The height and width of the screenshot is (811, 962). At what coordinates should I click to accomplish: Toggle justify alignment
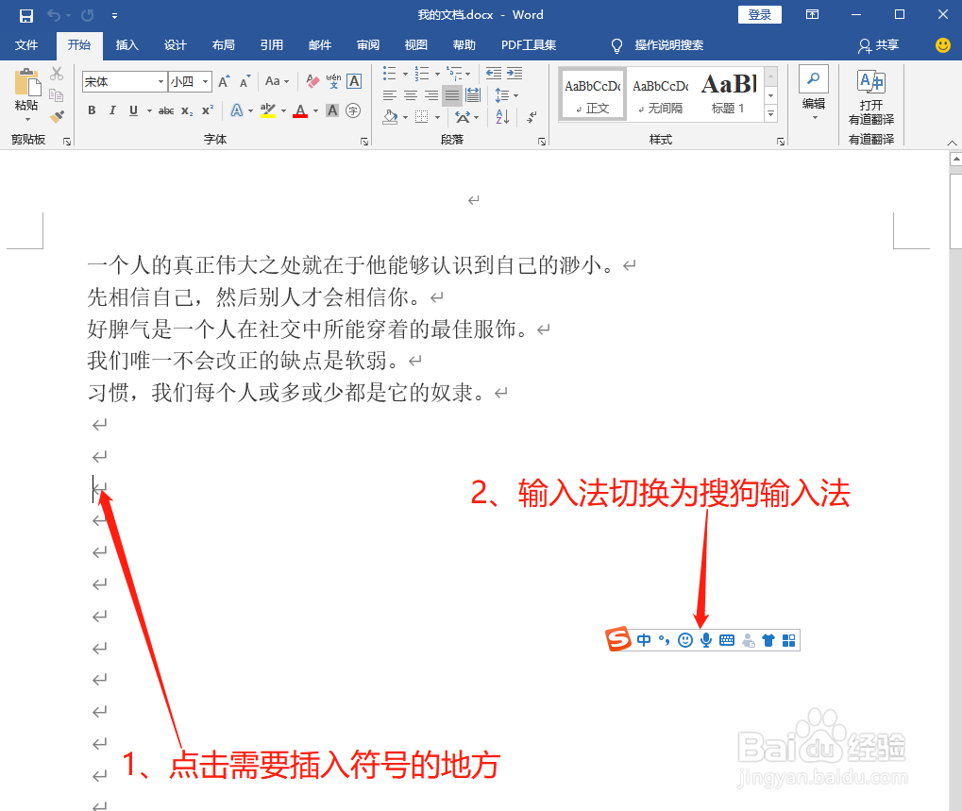[452, 95]
